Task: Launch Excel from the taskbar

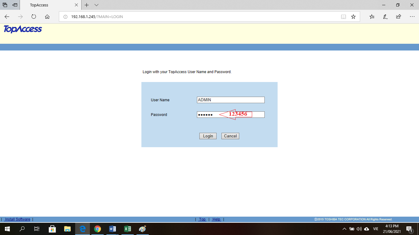Action: [x=127, y=229]
